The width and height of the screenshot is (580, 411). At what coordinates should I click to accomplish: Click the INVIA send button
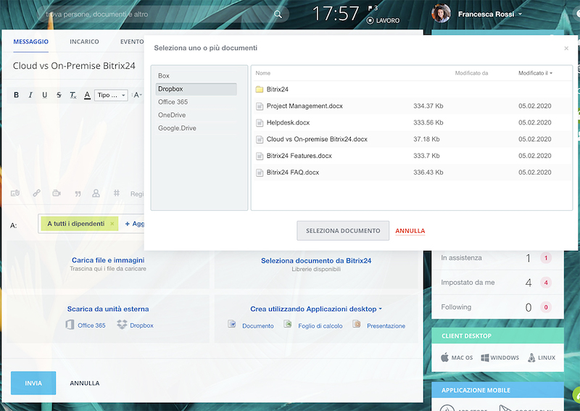pyautogui.click(x=33, y=383)
